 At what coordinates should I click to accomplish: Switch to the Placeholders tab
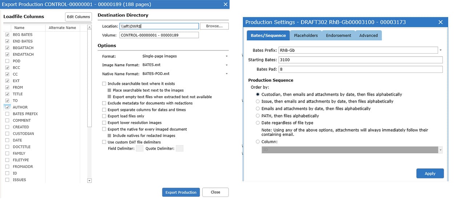coord(306,36)
